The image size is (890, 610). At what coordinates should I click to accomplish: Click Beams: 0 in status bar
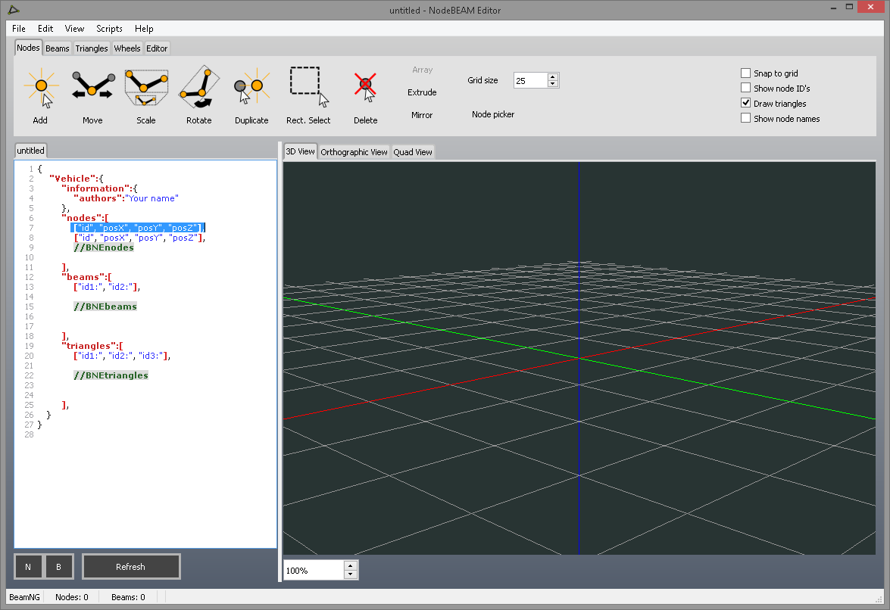[128, 597]
